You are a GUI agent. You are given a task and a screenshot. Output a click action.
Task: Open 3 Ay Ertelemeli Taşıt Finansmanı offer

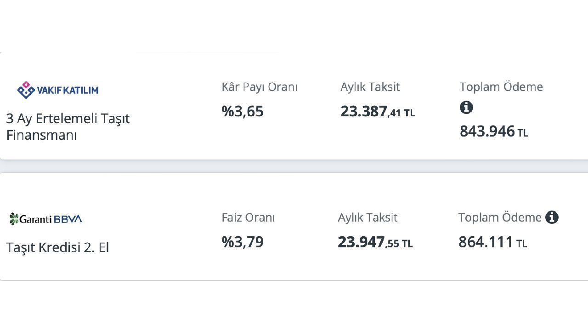point(68,127)
